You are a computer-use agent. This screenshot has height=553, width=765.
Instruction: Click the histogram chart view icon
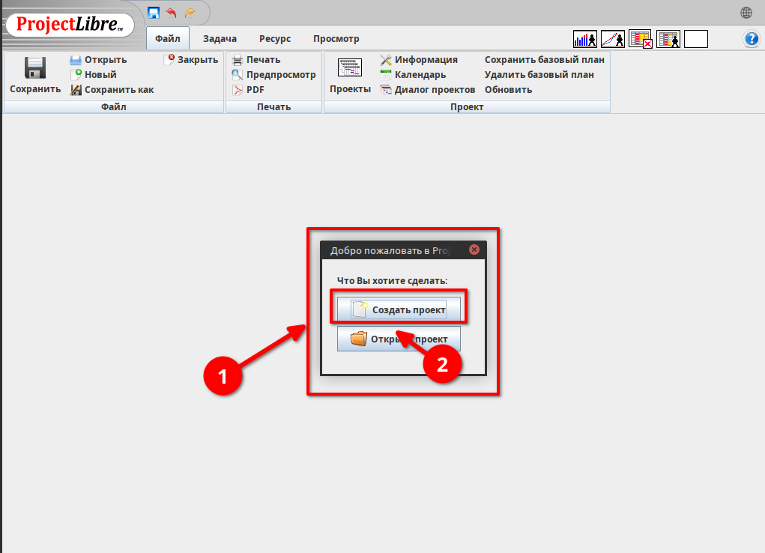(x=585, y=39)
